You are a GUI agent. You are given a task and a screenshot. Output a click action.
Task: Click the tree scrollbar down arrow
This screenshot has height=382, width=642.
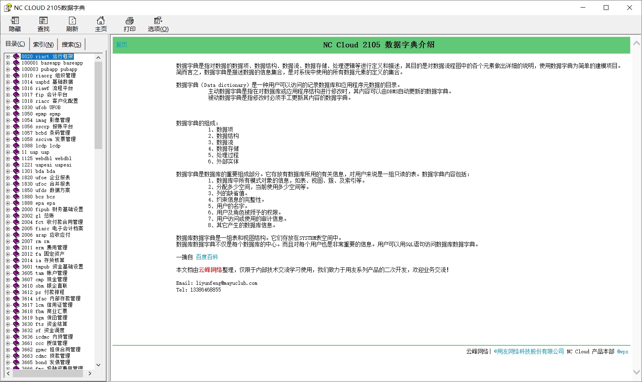(x=98, y=365)
